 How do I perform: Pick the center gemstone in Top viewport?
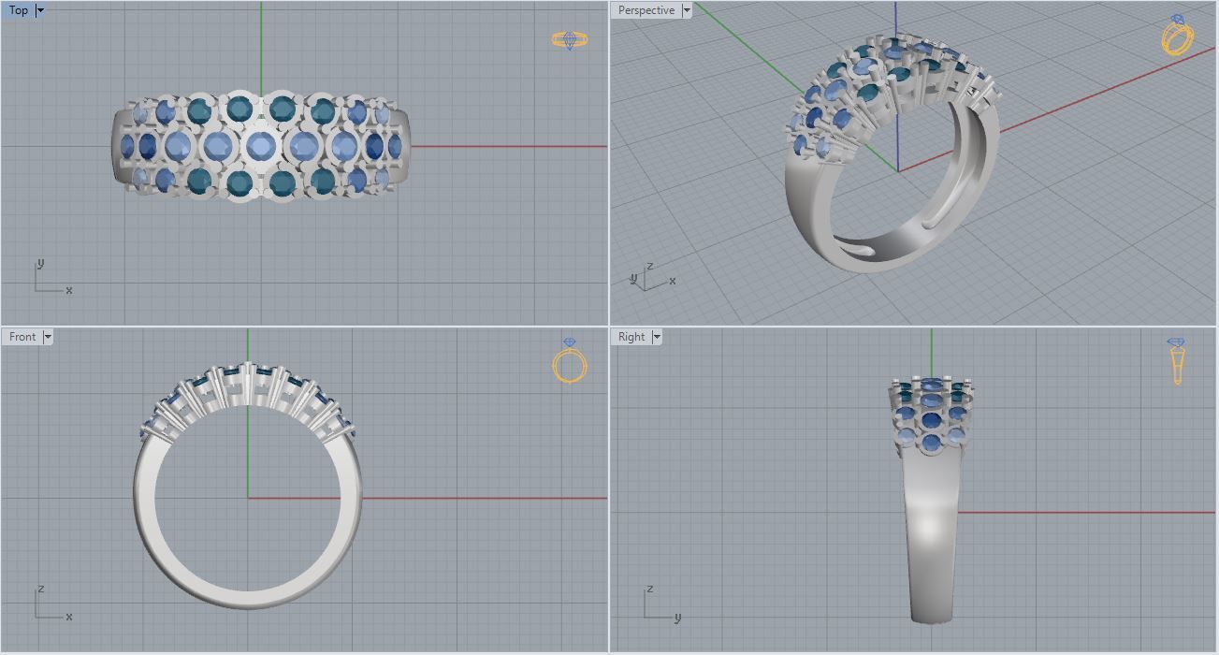[x=260, y=145]
